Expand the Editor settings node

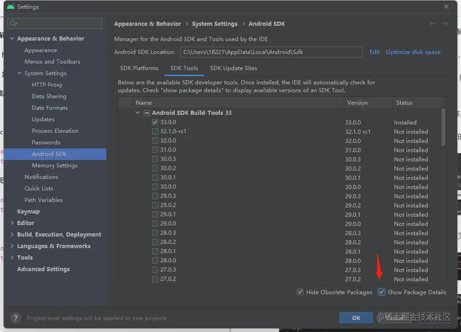[x=12, y=223]
